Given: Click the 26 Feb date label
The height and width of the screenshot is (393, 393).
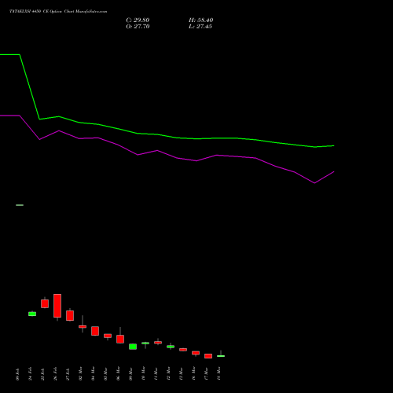Looking at the screenshot, I should (x=55, y=373).
